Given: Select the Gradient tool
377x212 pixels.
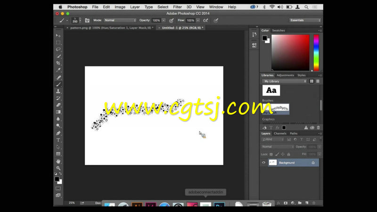Looking at the screenshot, I should click(58, 112).
